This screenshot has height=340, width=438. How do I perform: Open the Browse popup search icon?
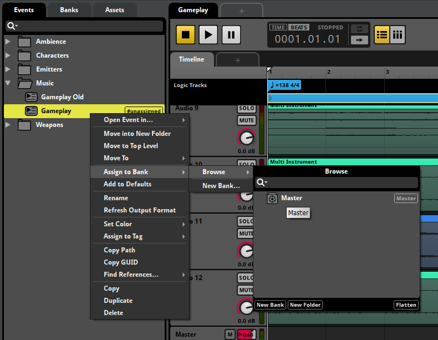click(x=262, y=182)
